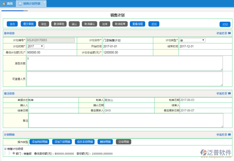234x161 pixels.
Task: Click 添加同级明细 button
Action: 40,142
